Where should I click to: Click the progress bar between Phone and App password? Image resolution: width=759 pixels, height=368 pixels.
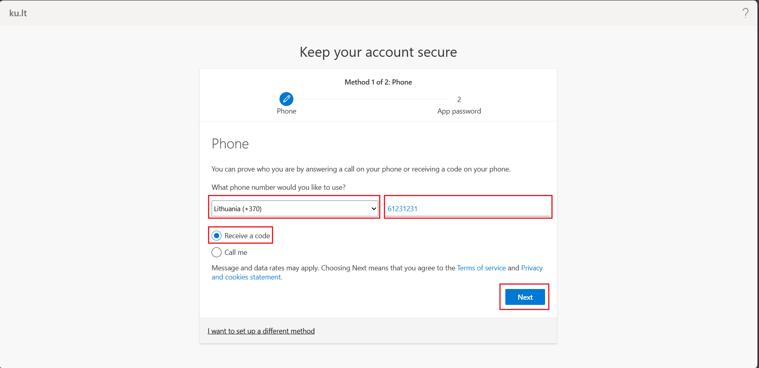tap(373, 99)
